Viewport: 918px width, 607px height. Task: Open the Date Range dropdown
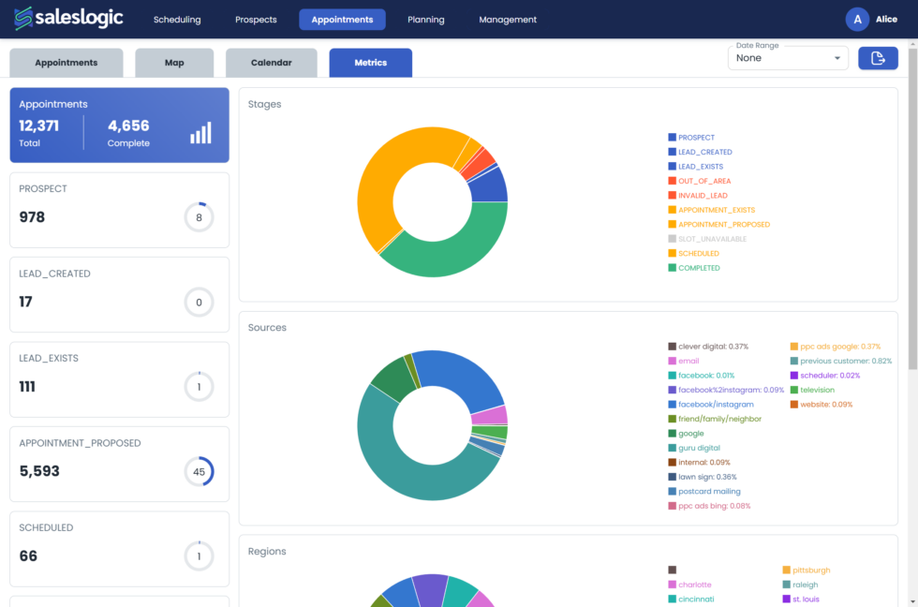[787, 58]
